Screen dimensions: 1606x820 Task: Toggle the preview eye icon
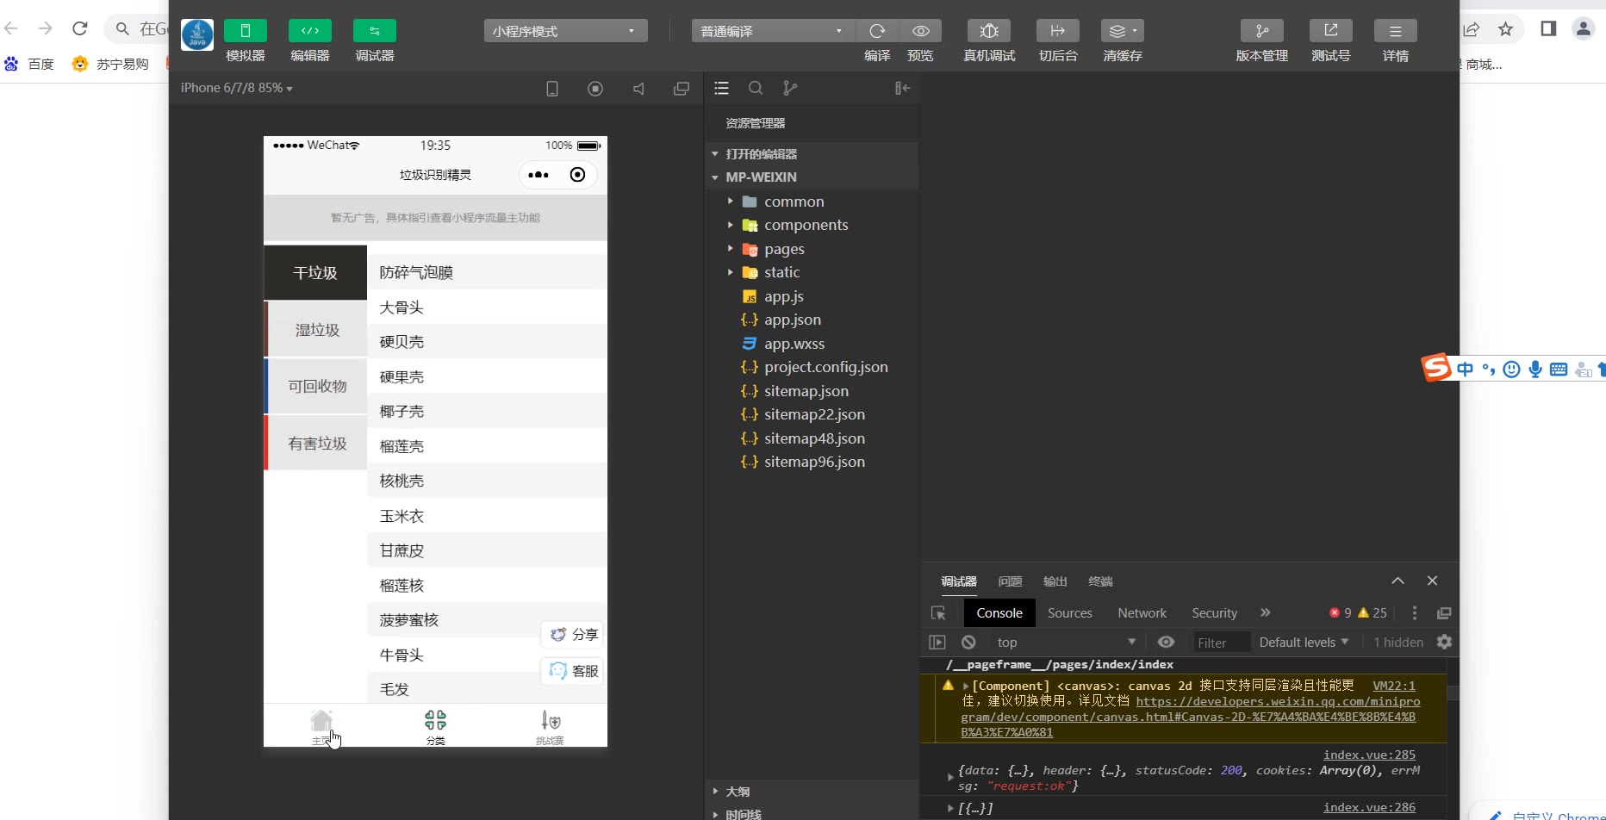[920, 31]
